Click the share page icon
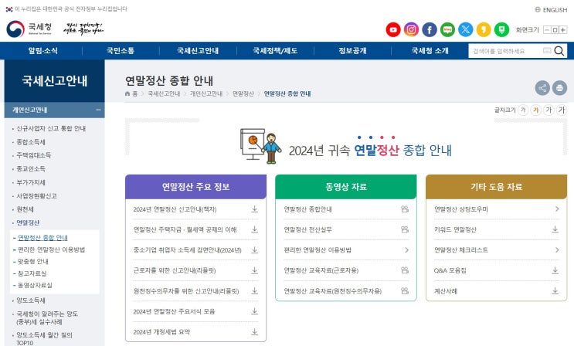The height and width of the screenshot is (346, 574). [x=542, y=88]
